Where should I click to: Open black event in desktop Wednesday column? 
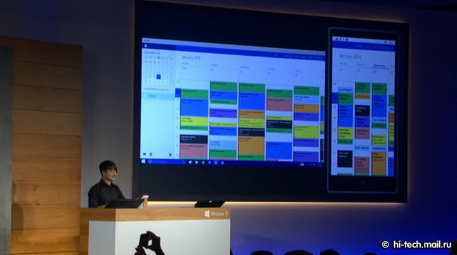[x=251, y=132]
